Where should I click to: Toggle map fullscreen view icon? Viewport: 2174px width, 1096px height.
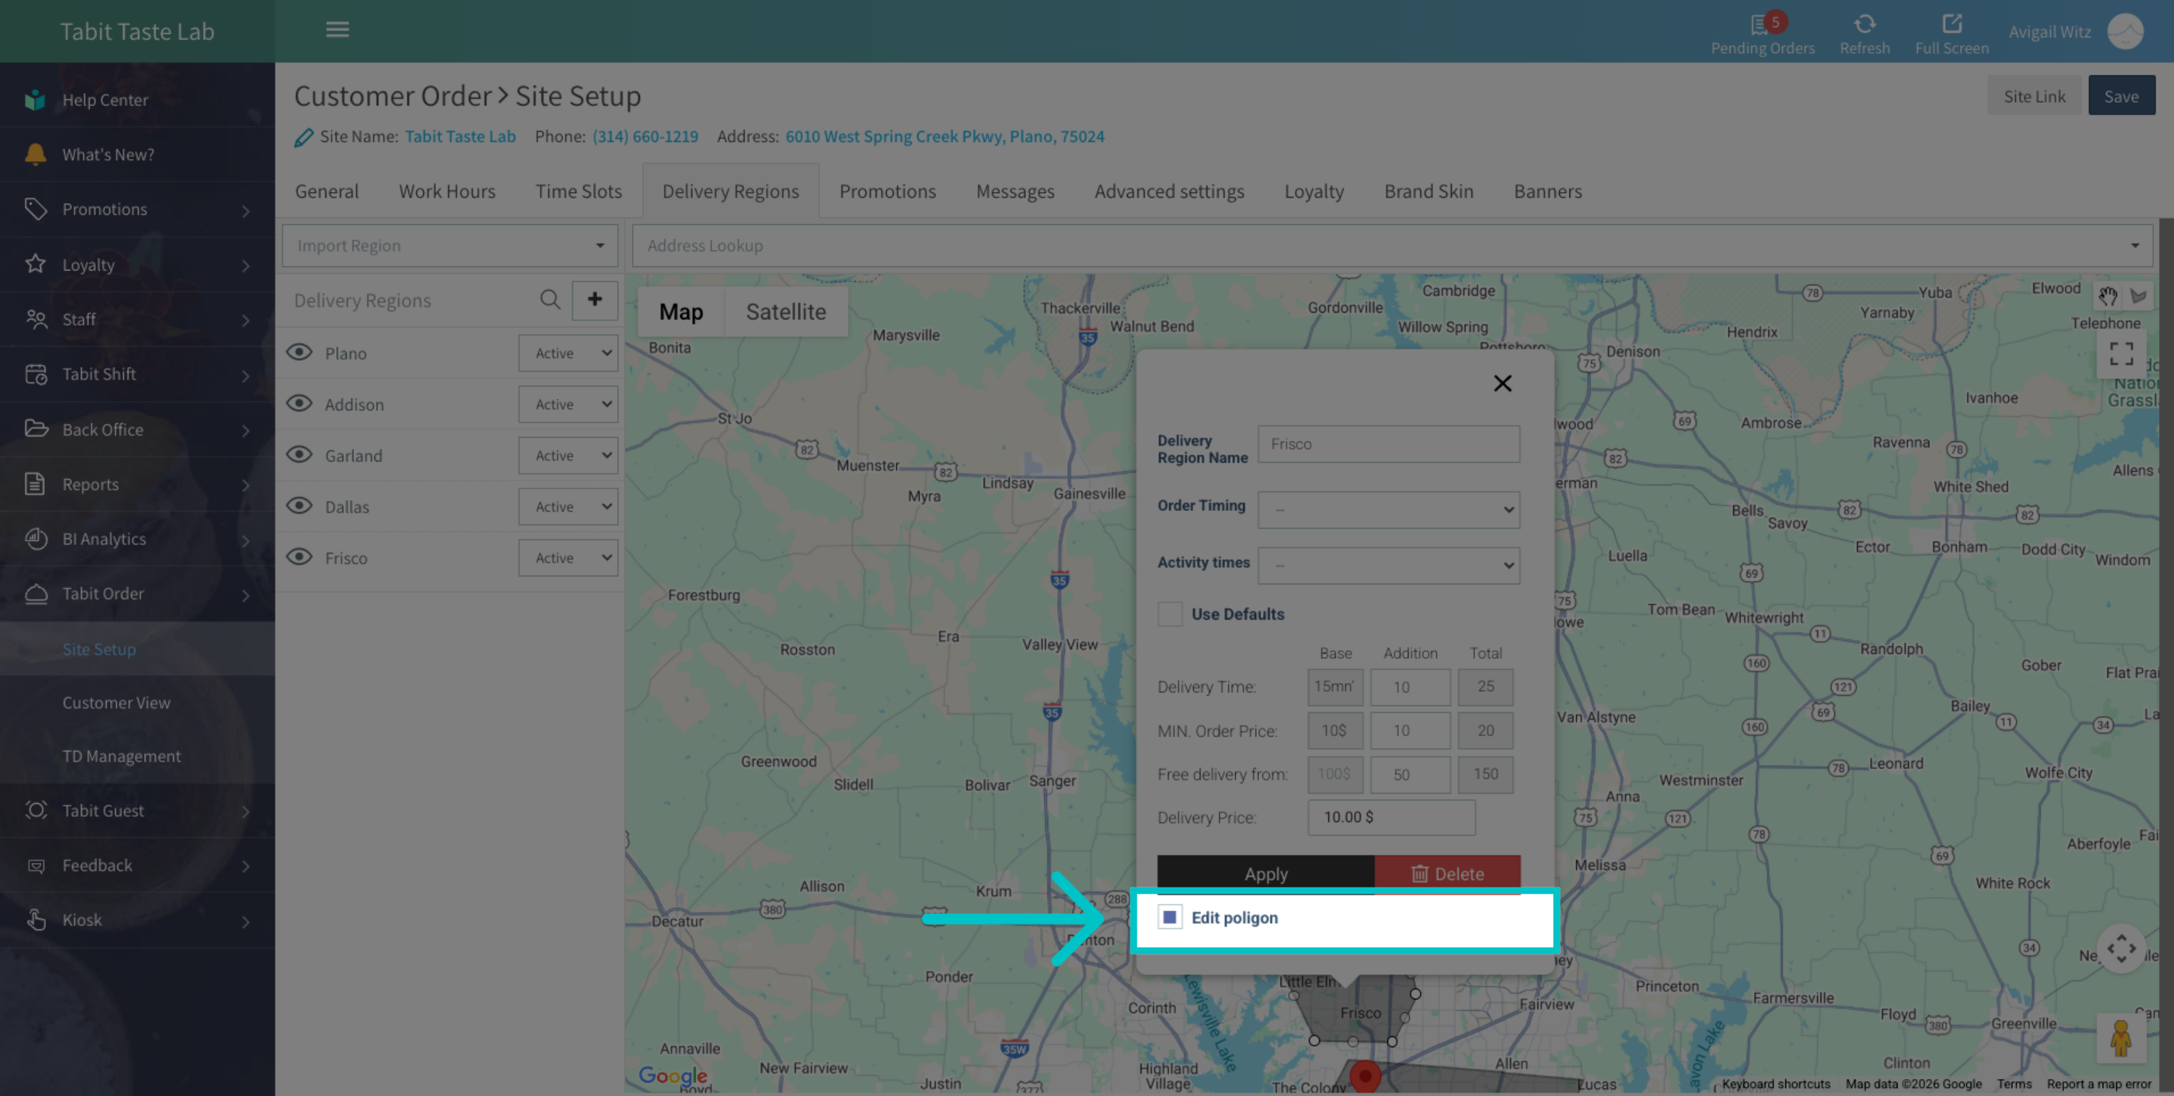pos(2121,353)
